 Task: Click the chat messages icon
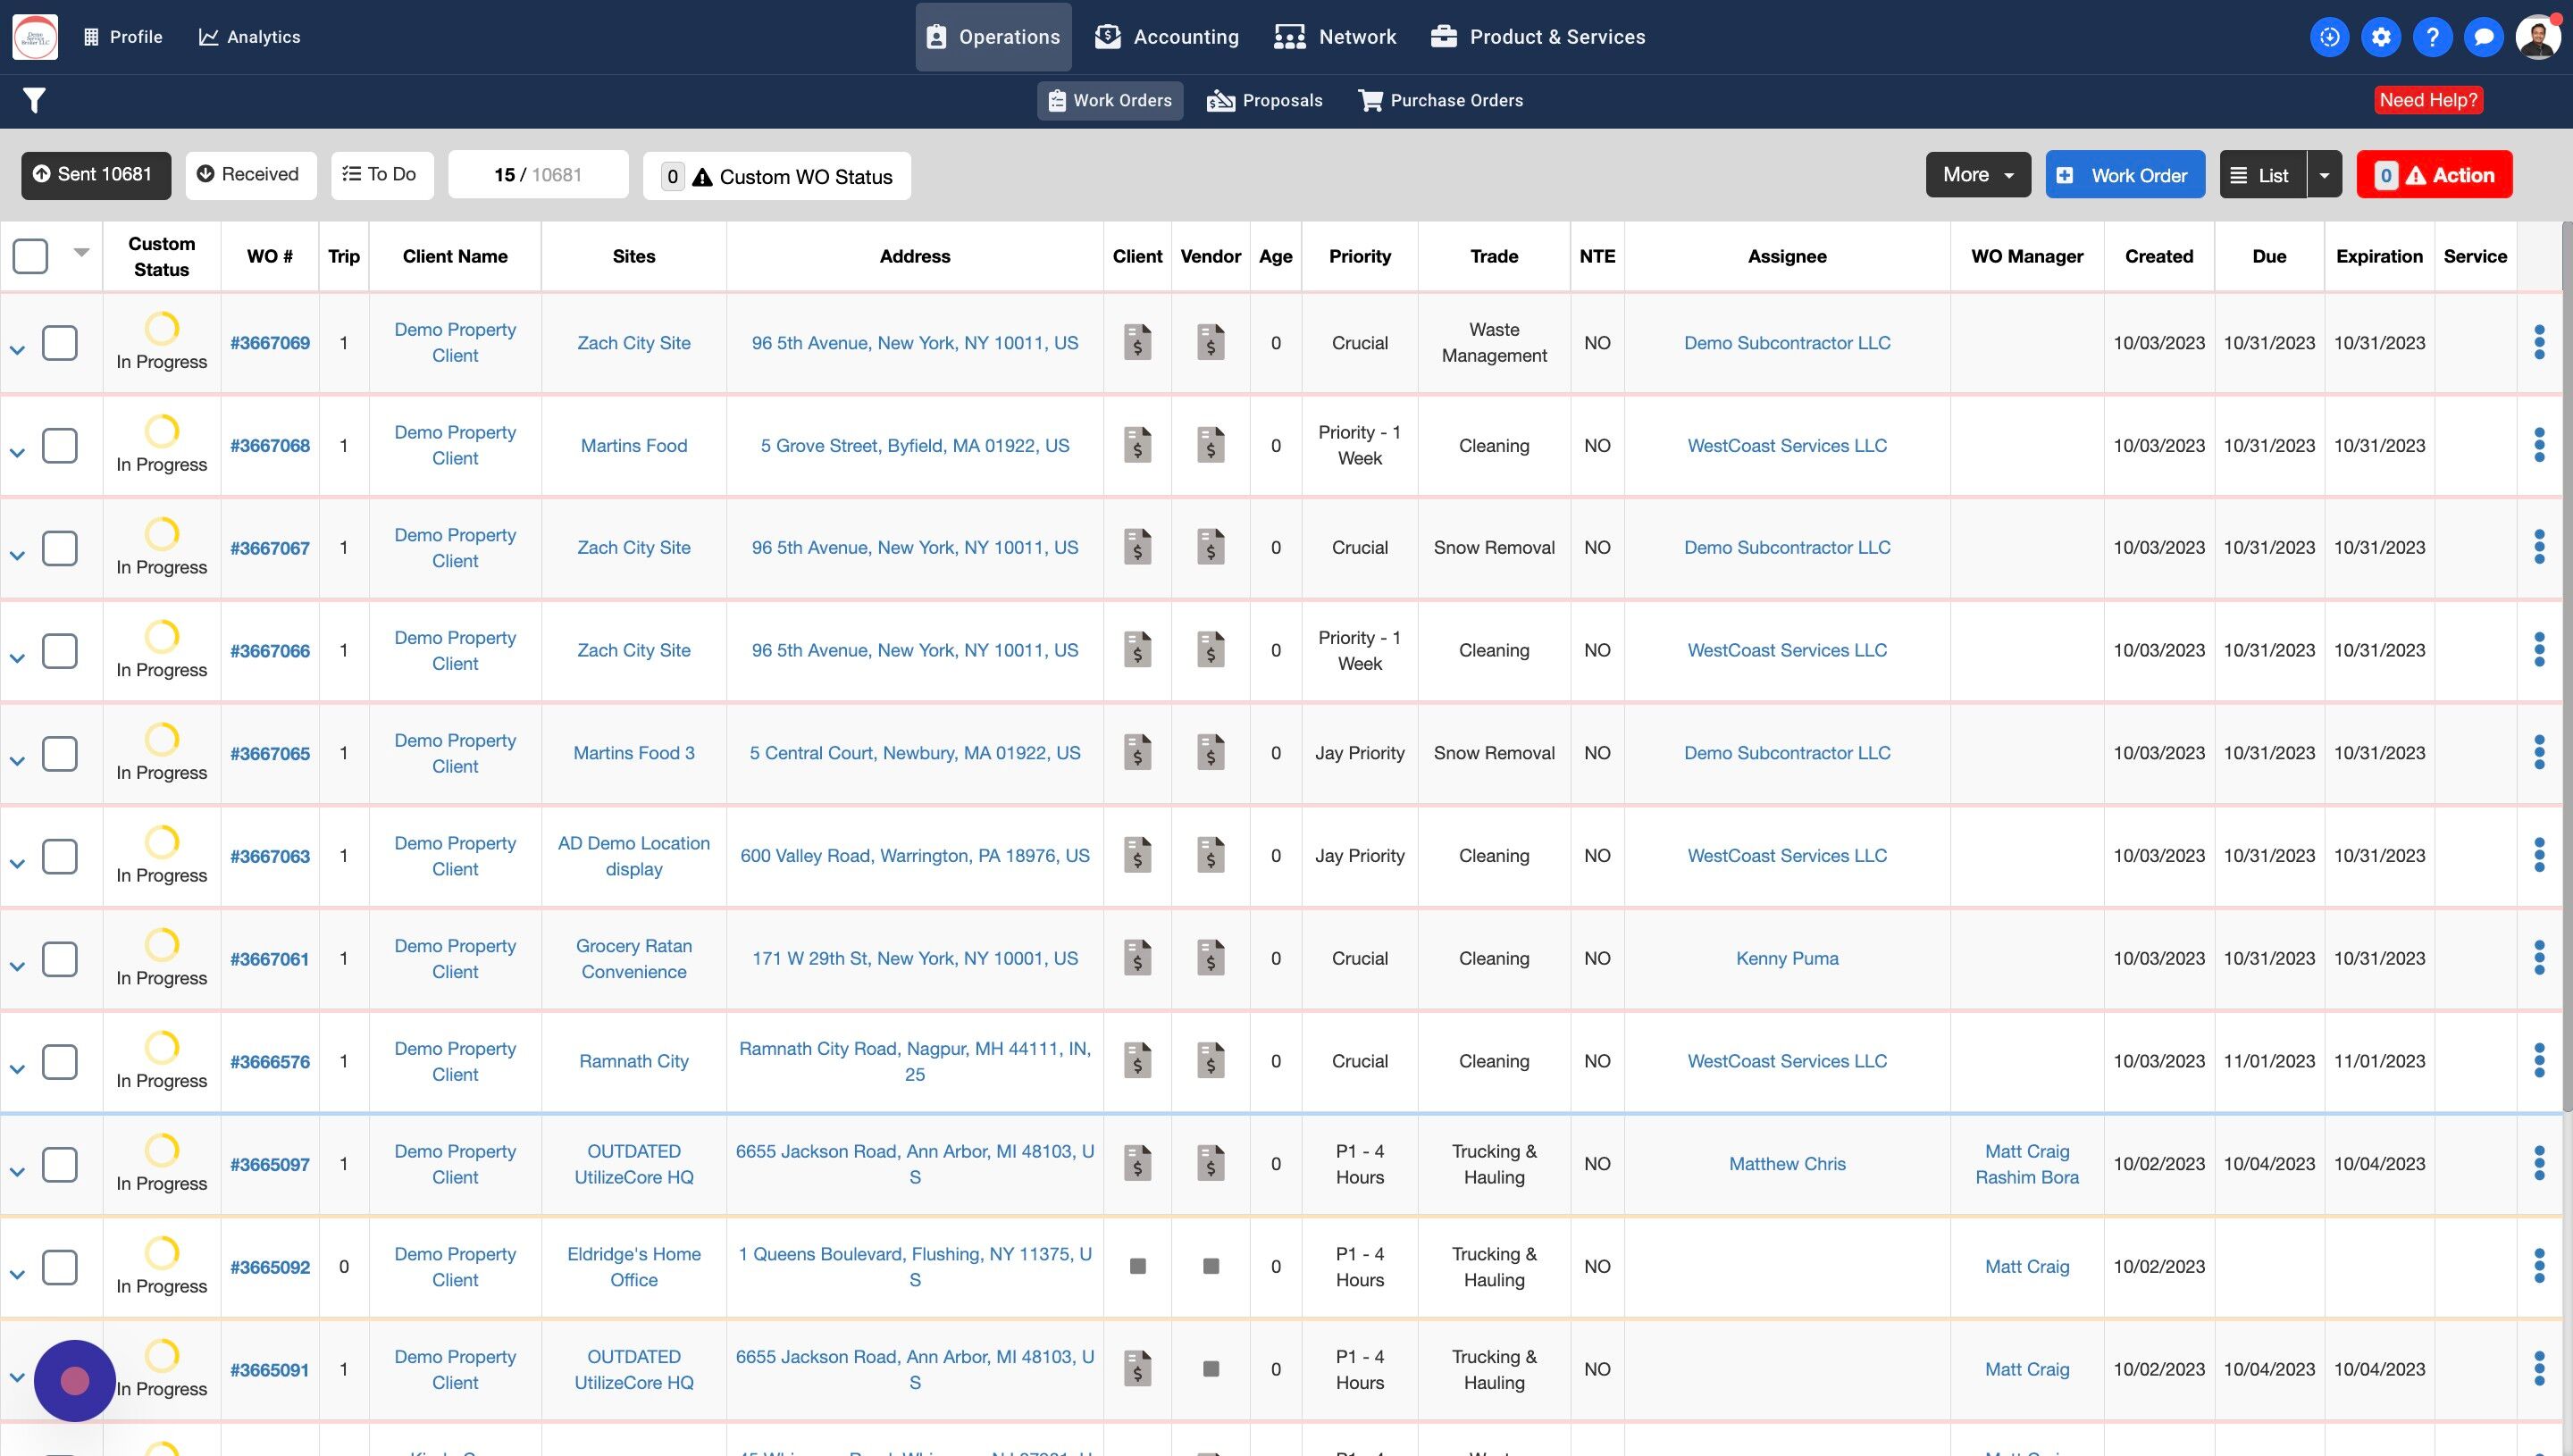[x=2483, y=37]
